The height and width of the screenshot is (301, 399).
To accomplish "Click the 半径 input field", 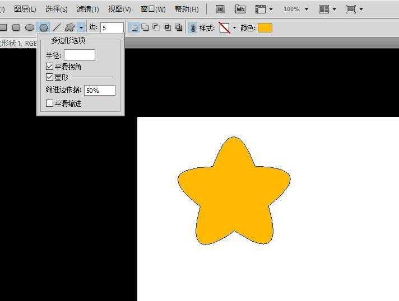I will click(80, 55).
